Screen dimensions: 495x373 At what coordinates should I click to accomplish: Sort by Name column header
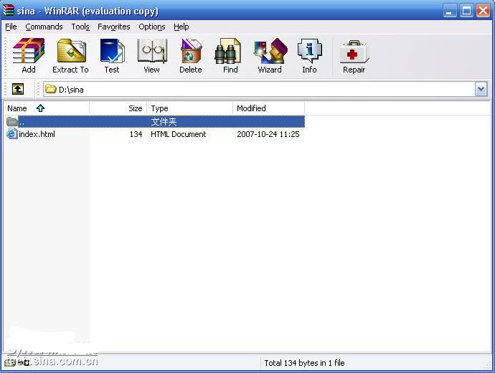tap(47, 108)
